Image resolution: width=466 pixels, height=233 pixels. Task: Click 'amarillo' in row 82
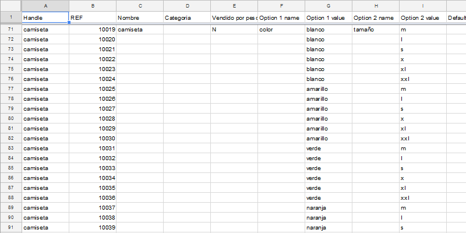tap(329, 139)
